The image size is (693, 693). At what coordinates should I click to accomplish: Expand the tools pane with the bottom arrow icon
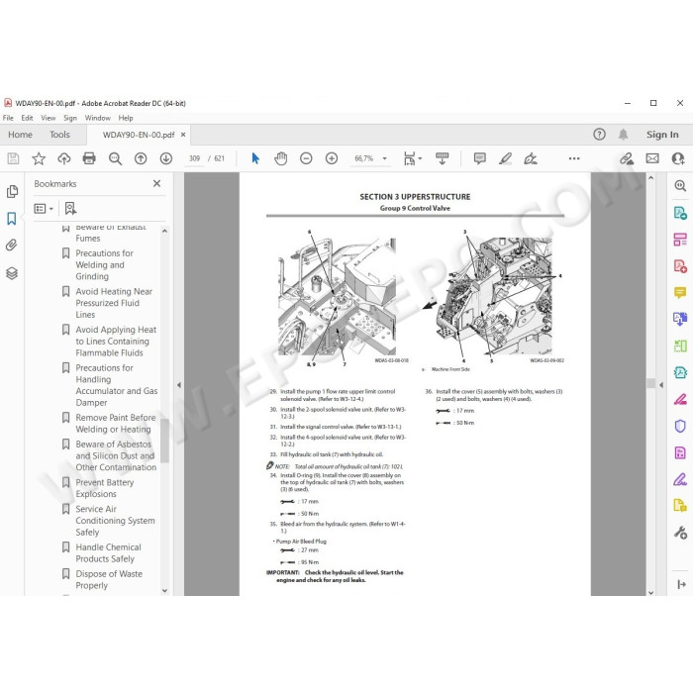[681, 584]
